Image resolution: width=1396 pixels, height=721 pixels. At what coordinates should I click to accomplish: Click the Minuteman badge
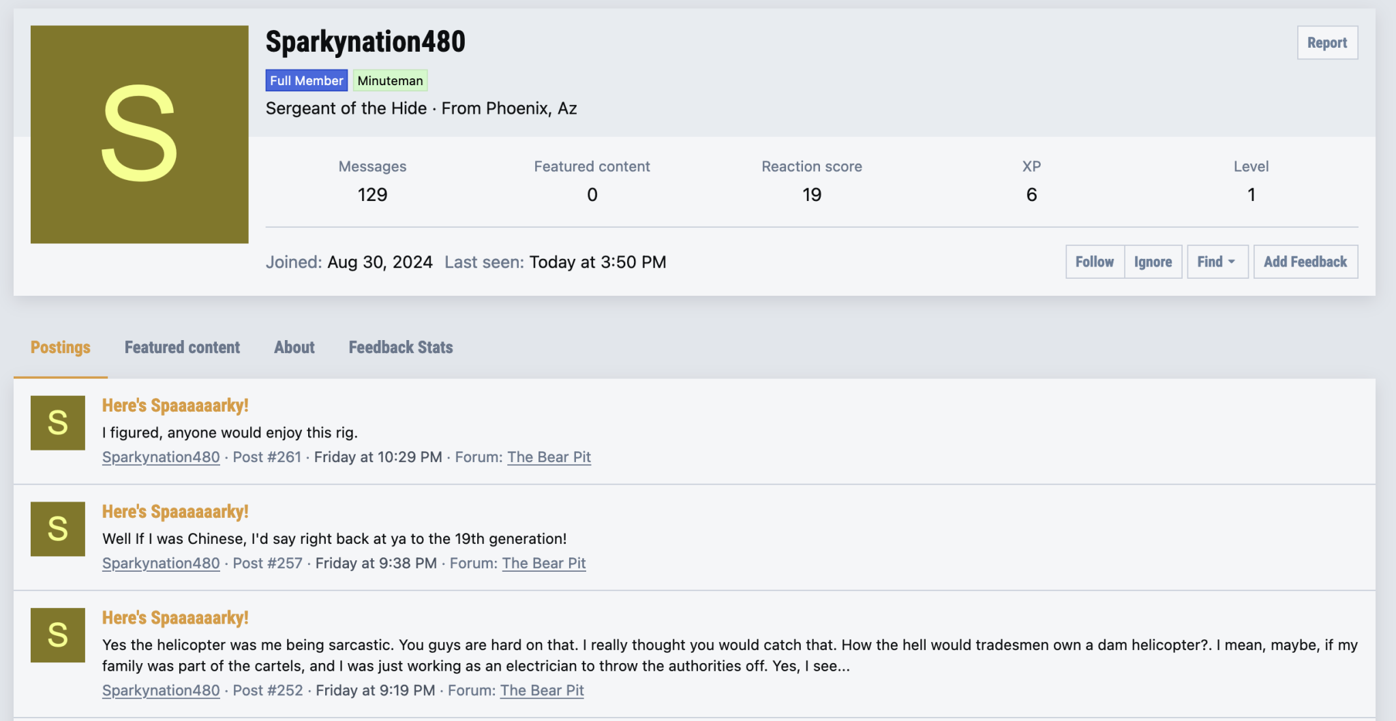[390, 80]
